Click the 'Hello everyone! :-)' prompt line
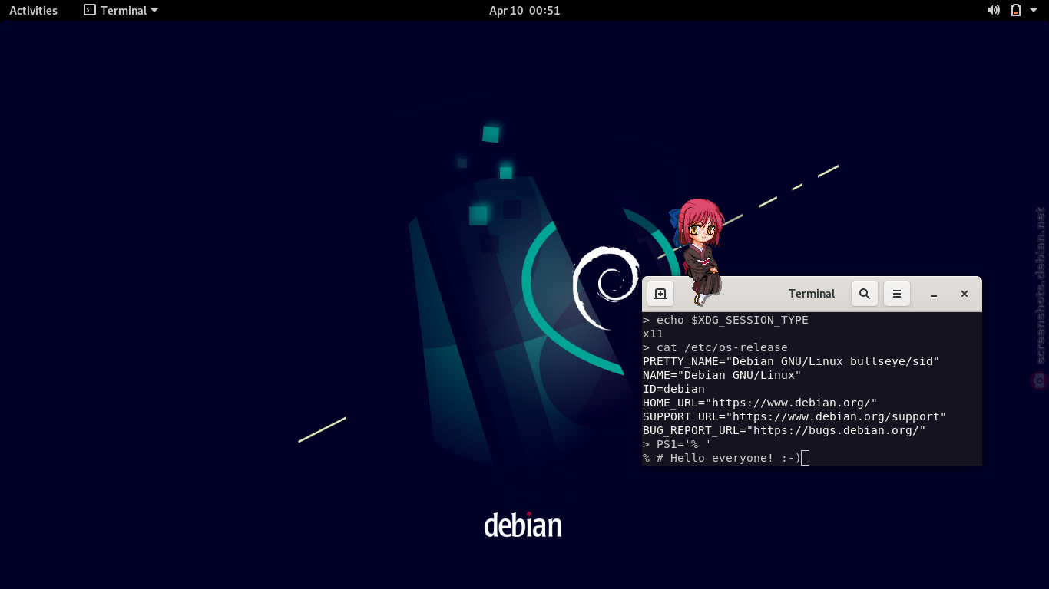 pos(726,458)
